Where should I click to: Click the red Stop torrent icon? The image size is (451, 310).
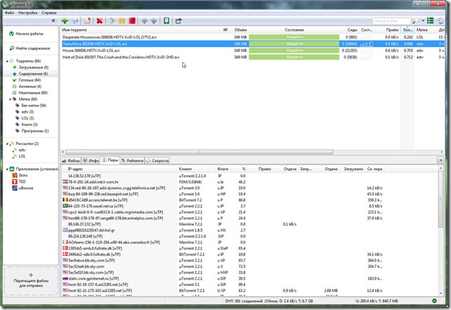pyautogui.click(x=132, y=21)
